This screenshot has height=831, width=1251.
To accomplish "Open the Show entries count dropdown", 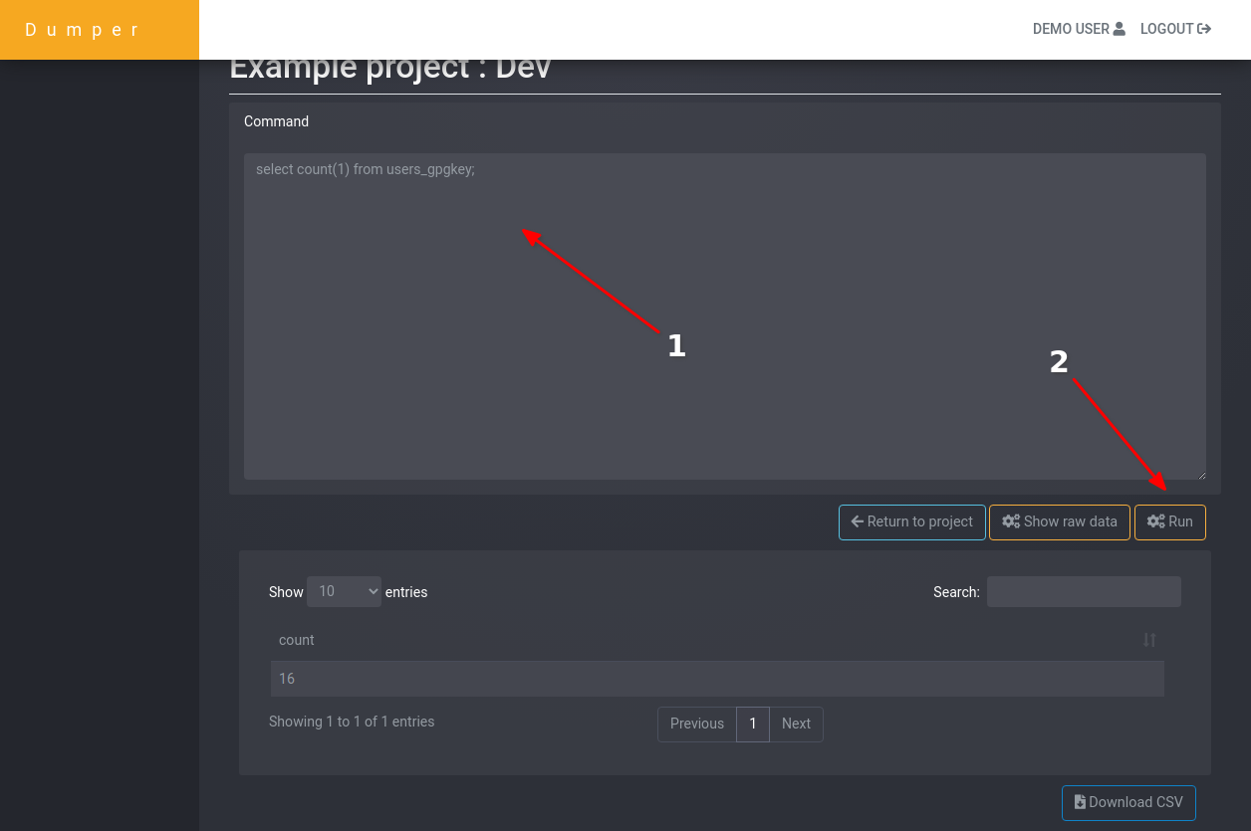I will [344, 591].
